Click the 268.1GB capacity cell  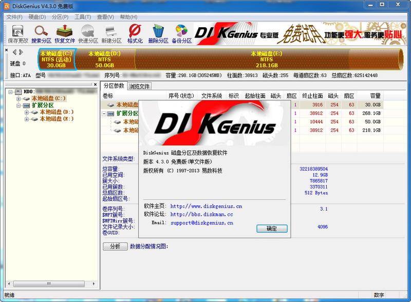(x=371, y=113)
